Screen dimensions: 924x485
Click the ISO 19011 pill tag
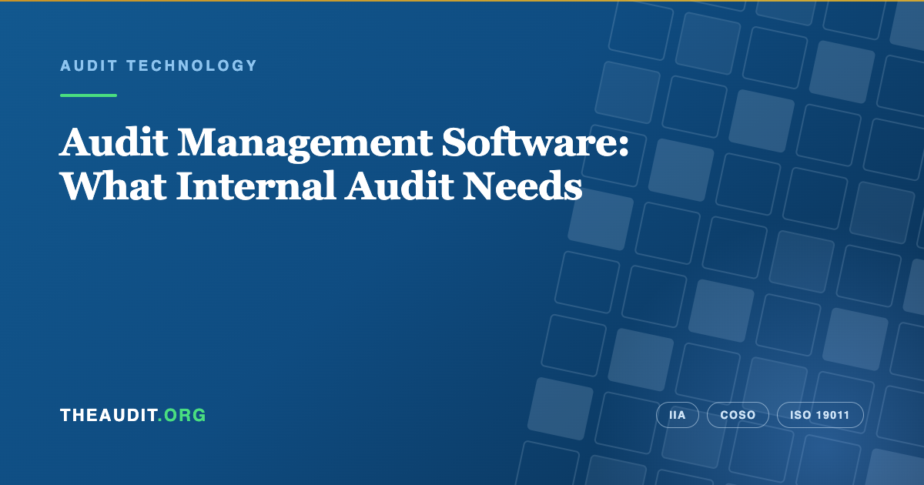click(820, 415)
